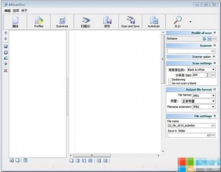Click the red X delete icon in sidebar
Screen dimensions: 221x172
[6, 70]
